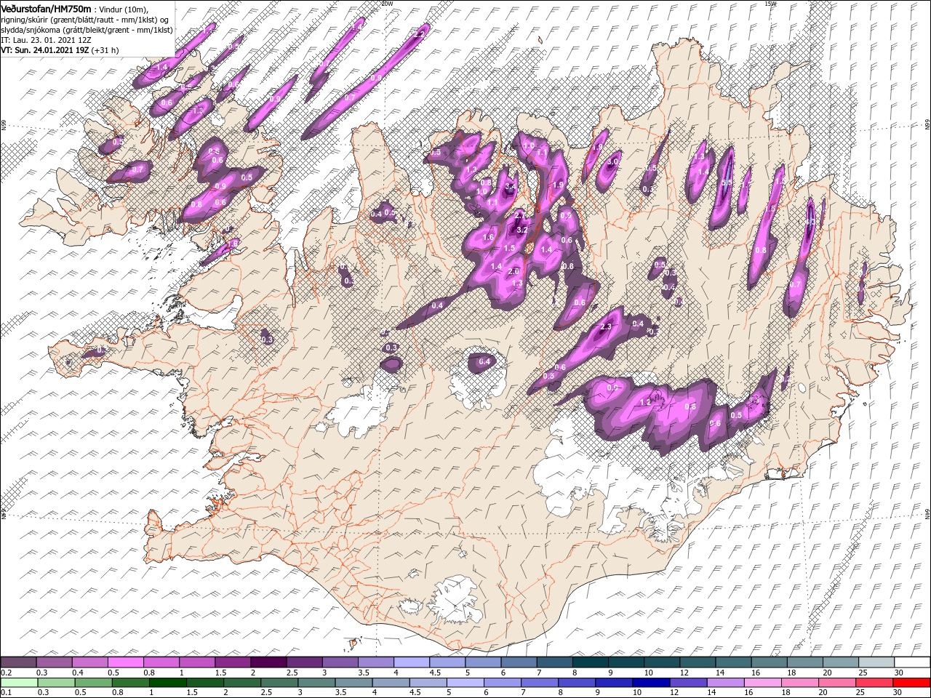The height and width of the screenshot is (698, 931).
Task: Pick light gray upper swatch starting at 25
Action: (876, 662)
